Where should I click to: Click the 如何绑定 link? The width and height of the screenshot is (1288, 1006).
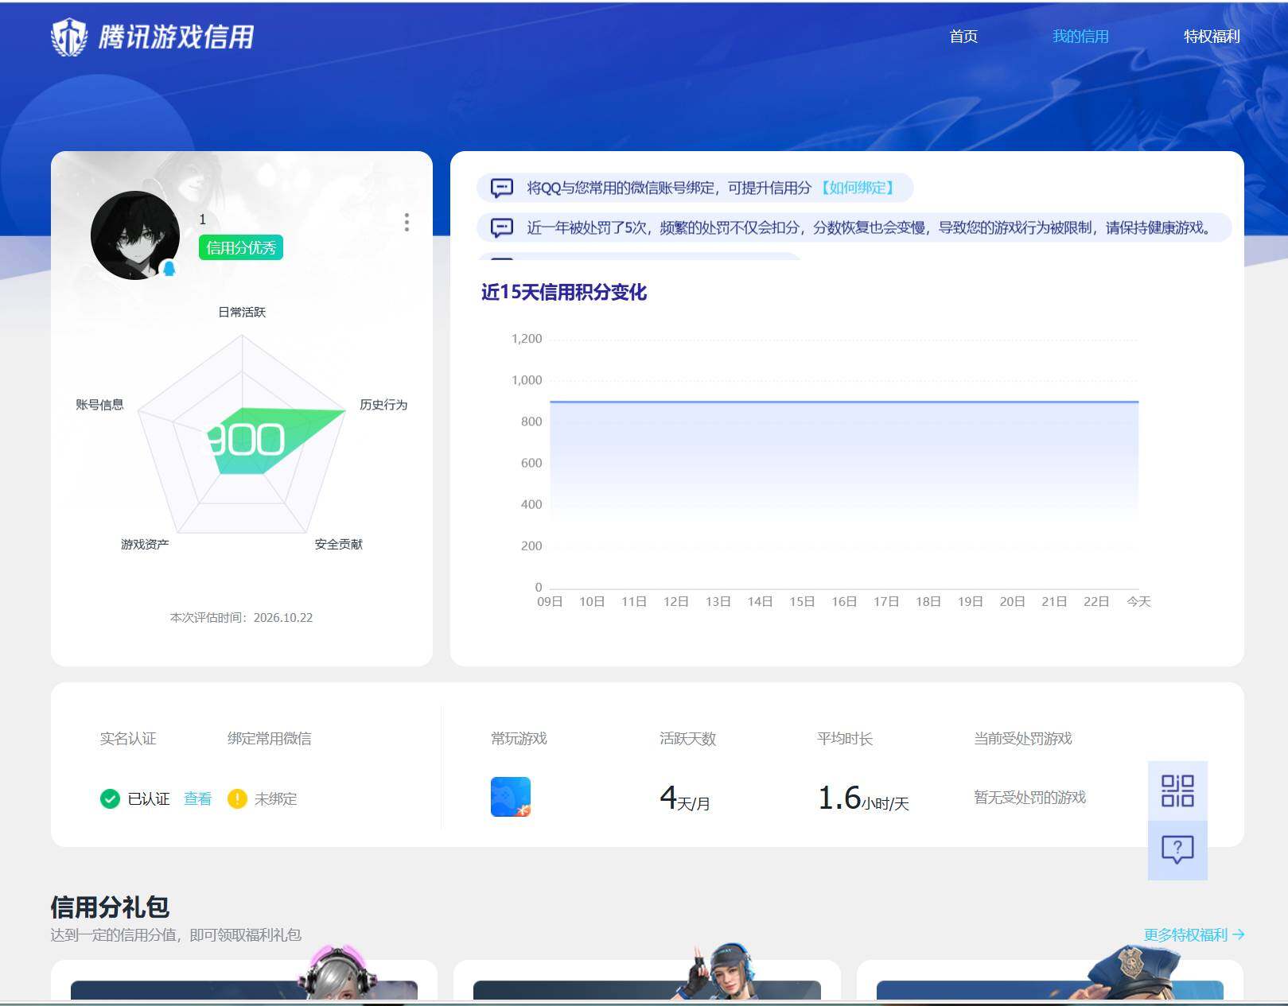click(857, 188)
